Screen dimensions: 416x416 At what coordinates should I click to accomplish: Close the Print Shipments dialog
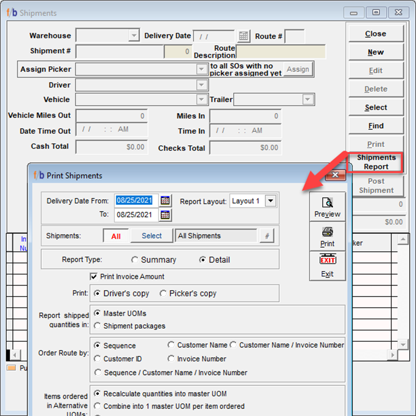point(335,175)
